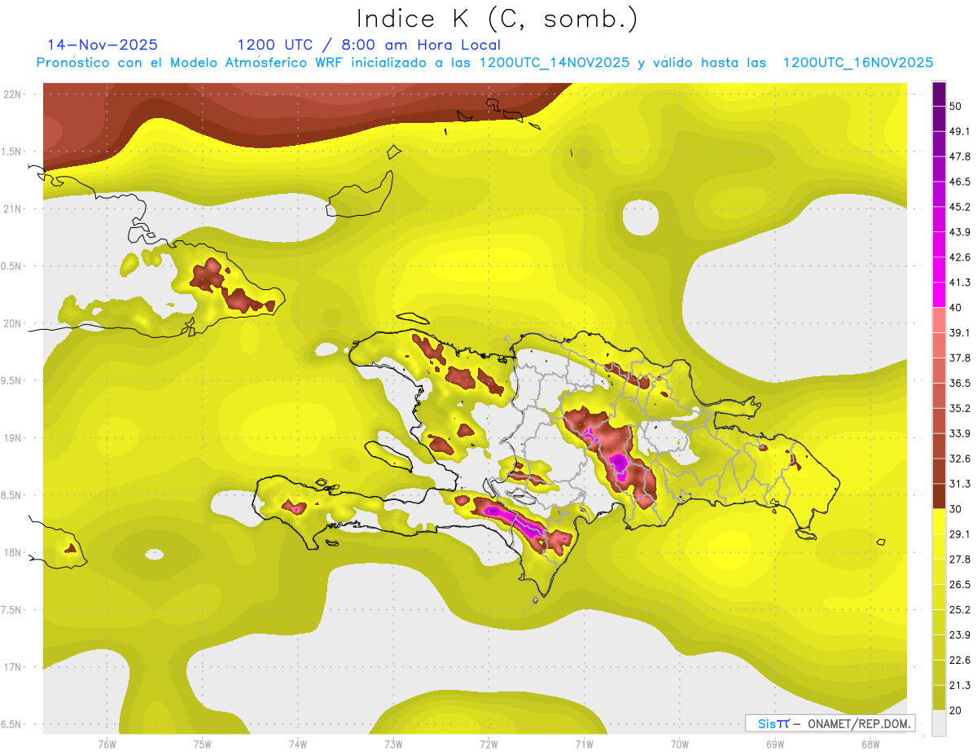This screenshot has width=977, height=755.
Task: Click the '18N' latitude label
Action: 14,553
